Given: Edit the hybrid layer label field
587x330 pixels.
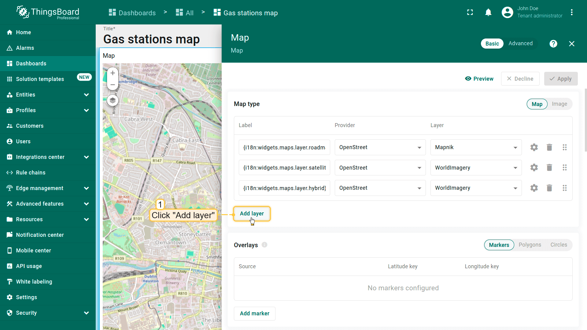Looking at the screenshot, I should [x=284, y=188].
